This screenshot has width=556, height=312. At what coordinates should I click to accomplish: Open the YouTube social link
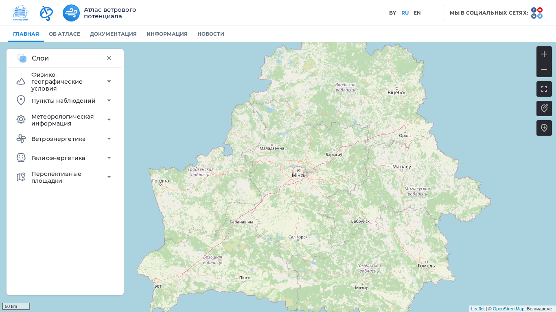click(x=540, y=10)
